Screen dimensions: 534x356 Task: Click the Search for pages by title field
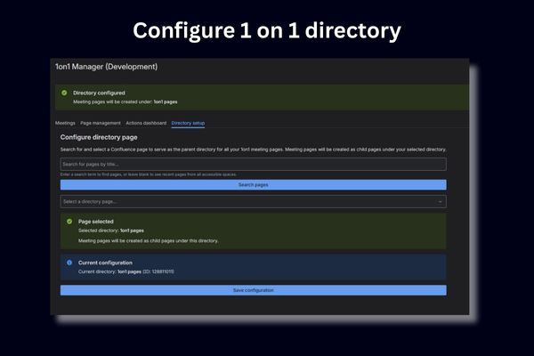point(253,164)
